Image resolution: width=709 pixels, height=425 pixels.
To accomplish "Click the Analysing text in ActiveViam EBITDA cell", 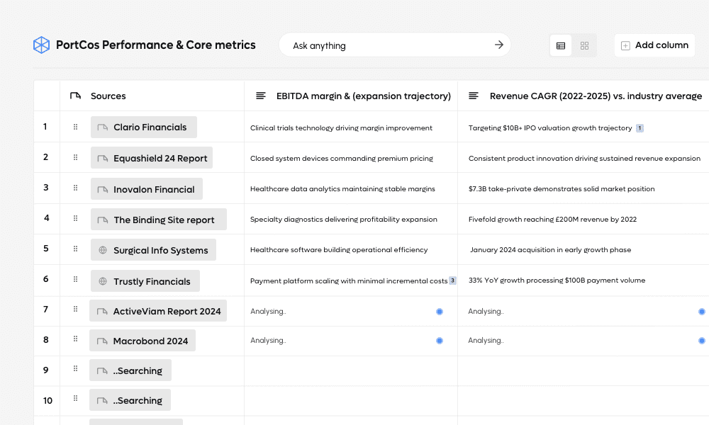I will [x=268, y=311].
